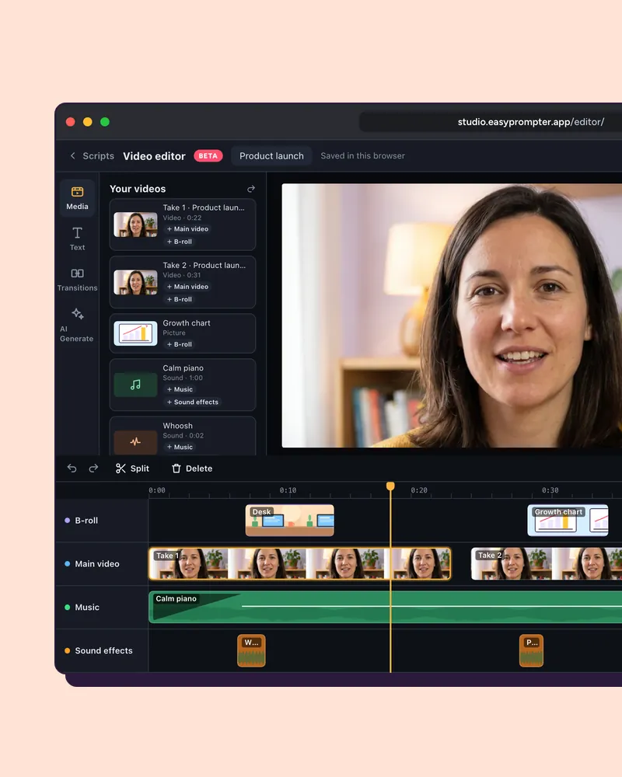Click the 0:30 mark on timeline ruler

pos(550,490)
